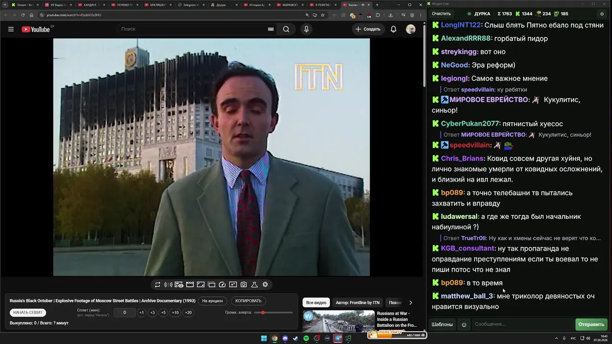Open the Шаблоны templates button
This screenshot has height=344, width=612.
[442, 324]
